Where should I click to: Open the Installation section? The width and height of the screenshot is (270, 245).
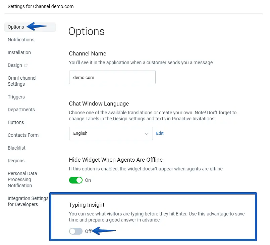(19, 52)
